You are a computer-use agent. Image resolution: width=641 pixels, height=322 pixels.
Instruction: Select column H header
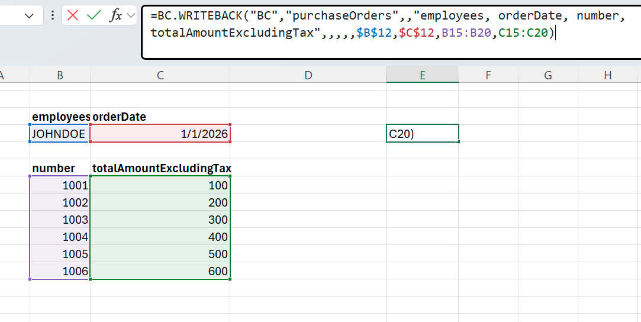(608, 75)
